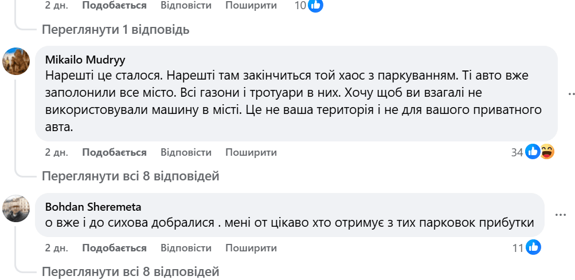This screenshot has height=280, width=575.
Task: Reply to Bohdan Sheremeta's comment via Відповісти
Action: coord(186,248)
